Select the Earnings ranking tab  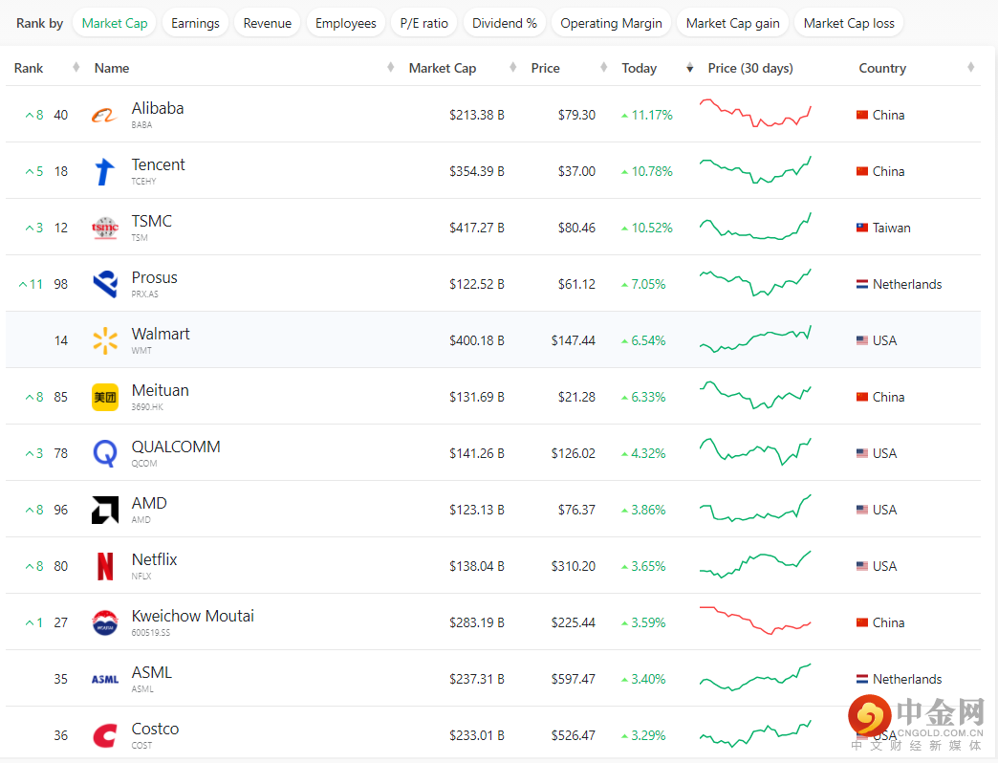[x=195, y=23]
